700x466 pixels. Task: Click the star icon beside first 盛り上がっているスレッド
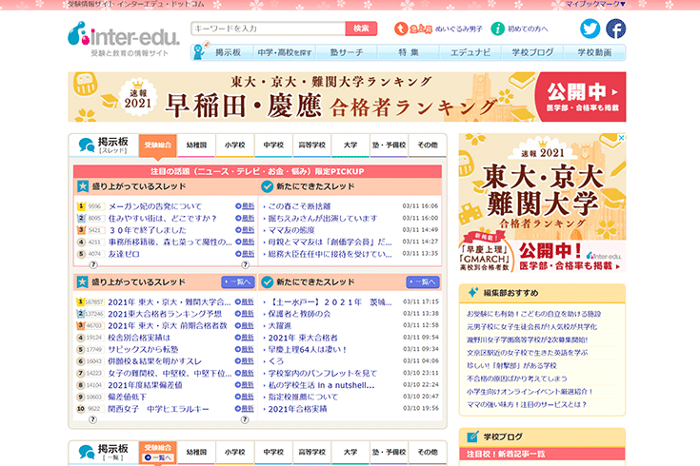coord(83,186)
